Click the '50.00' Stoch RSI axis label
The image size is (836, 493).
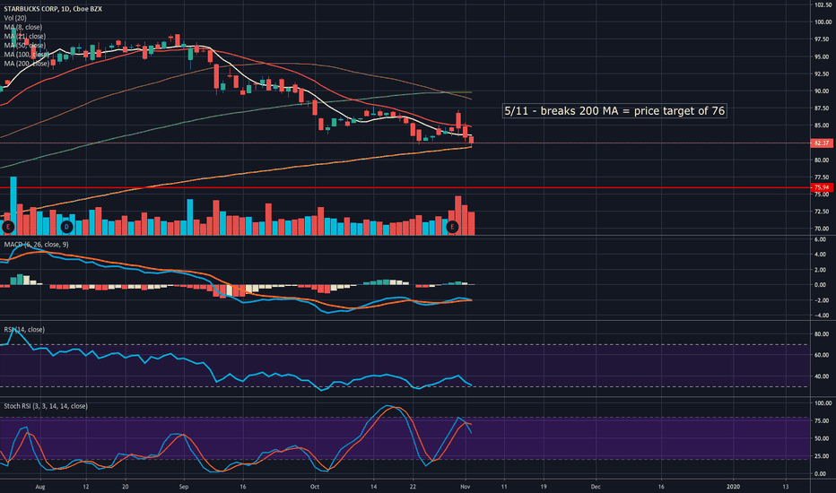(823, 438)
